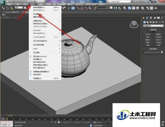Viewport: 165px width, 127px height.
Task: Expand the ViewCube submenu
Action: (x=45, y=30)
